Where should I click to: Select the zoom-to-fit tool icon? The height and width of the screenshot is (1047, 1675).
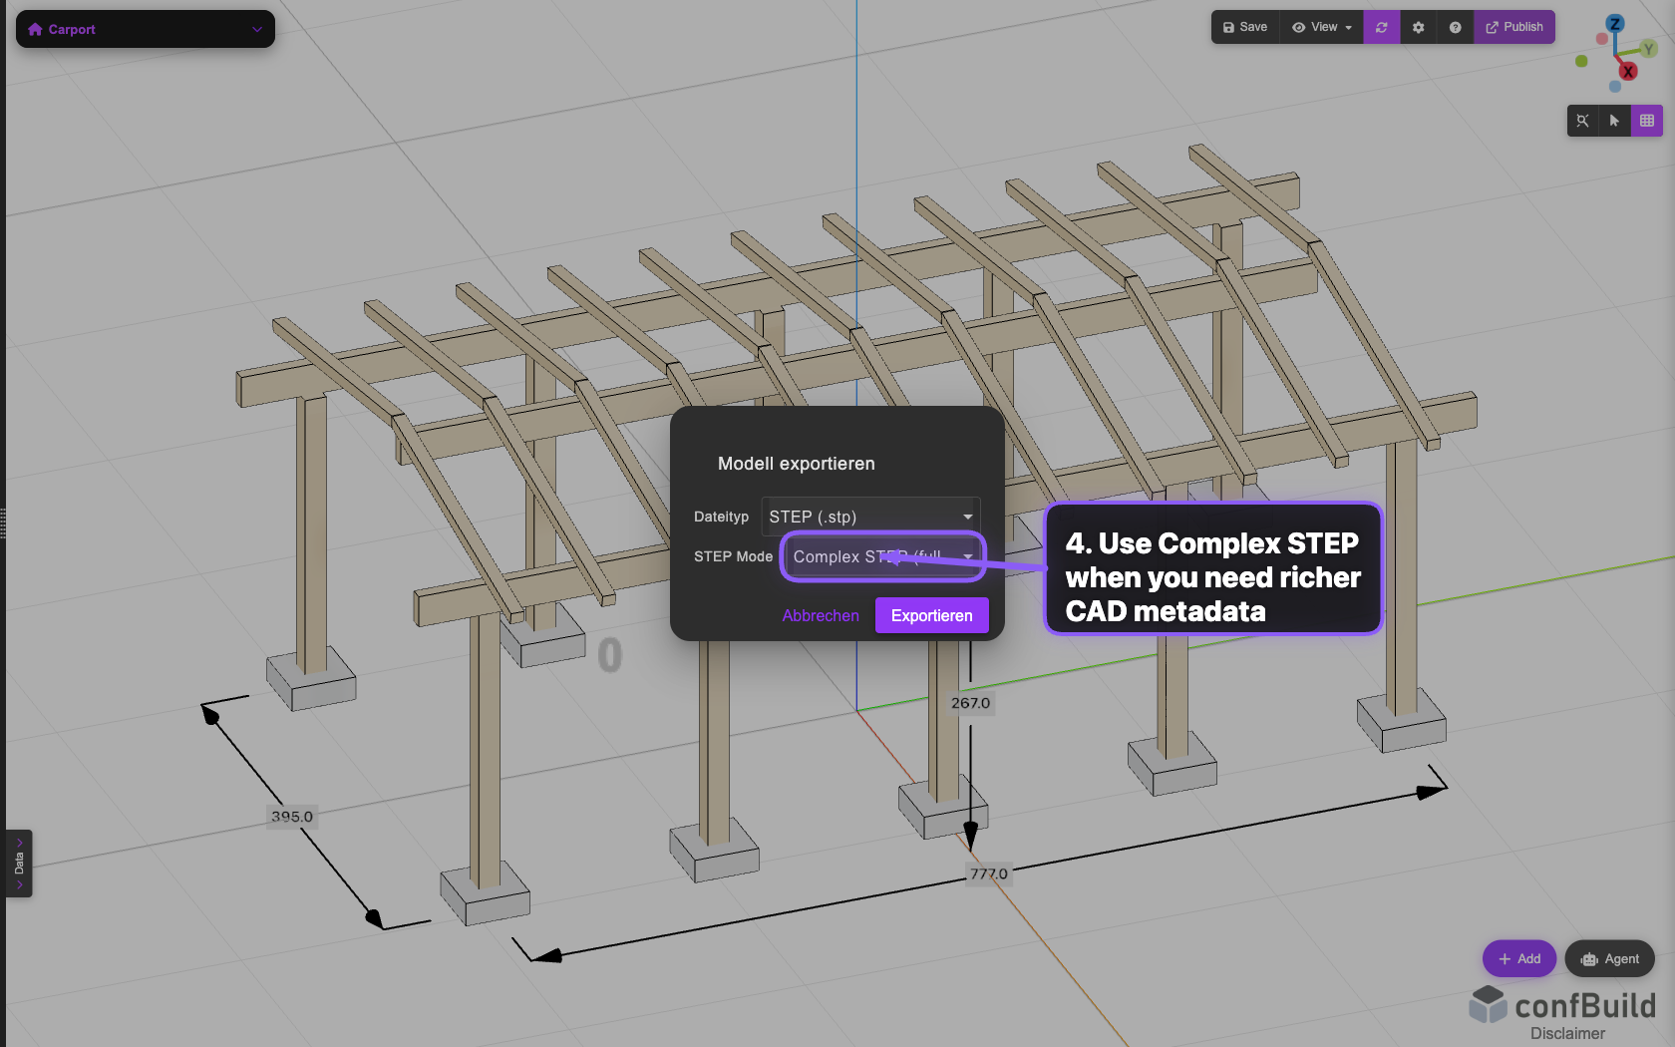pos(1583,120)
